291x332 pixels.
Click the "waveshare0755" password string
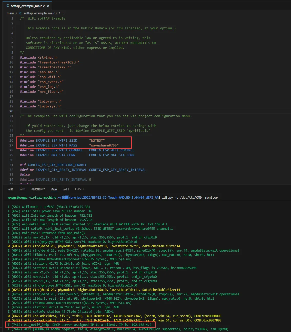point(104,145)
